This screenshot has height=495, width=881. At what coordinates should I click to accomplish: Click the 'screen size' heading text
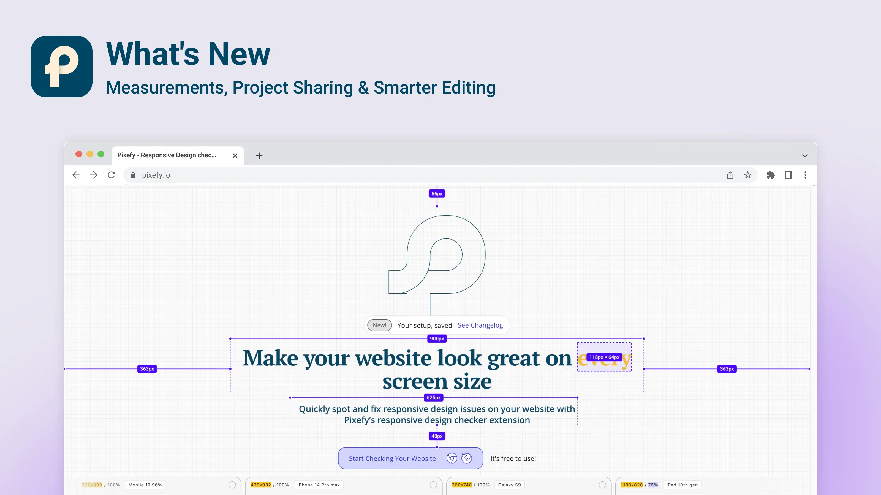point(437,381)
